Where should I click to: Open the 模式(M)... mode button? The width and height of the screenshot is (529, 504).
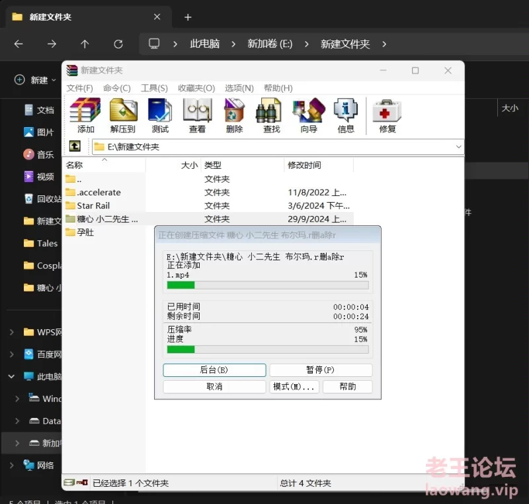pos(295,387)
